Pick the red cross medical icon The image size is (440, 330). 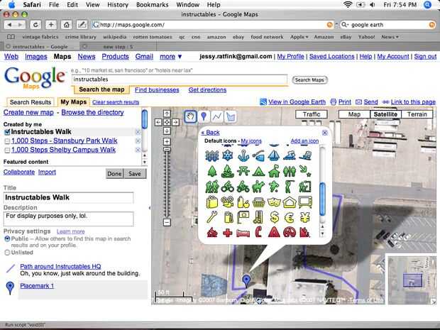228,233
